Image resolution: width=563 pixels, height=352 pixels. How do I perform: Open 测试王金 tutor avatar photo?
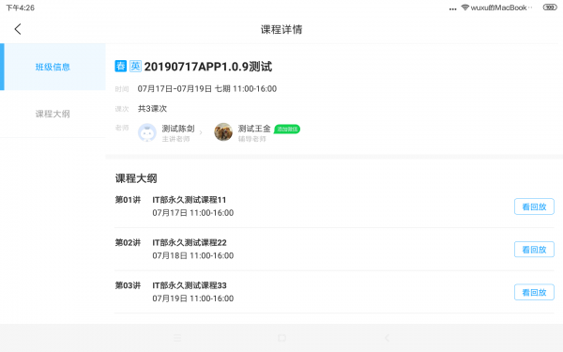223,132
